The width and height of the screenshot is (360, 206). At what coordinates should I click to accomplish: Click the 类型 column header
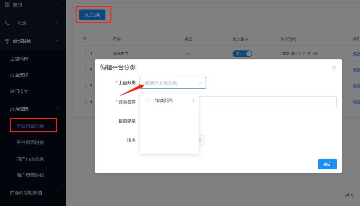tap(189, 39)
